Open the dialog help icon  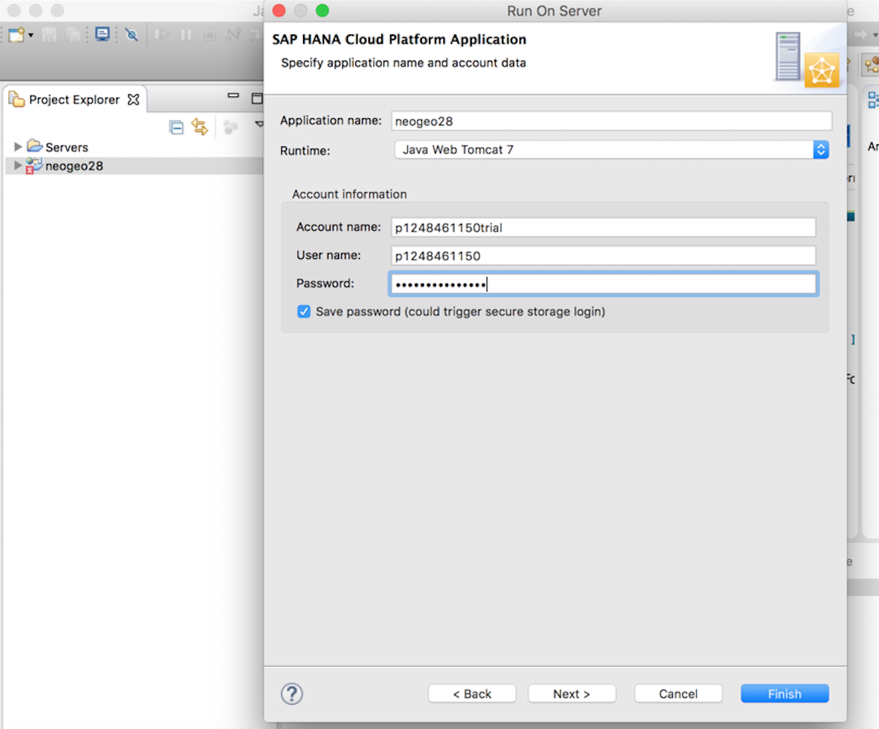[x=292, y=694]
